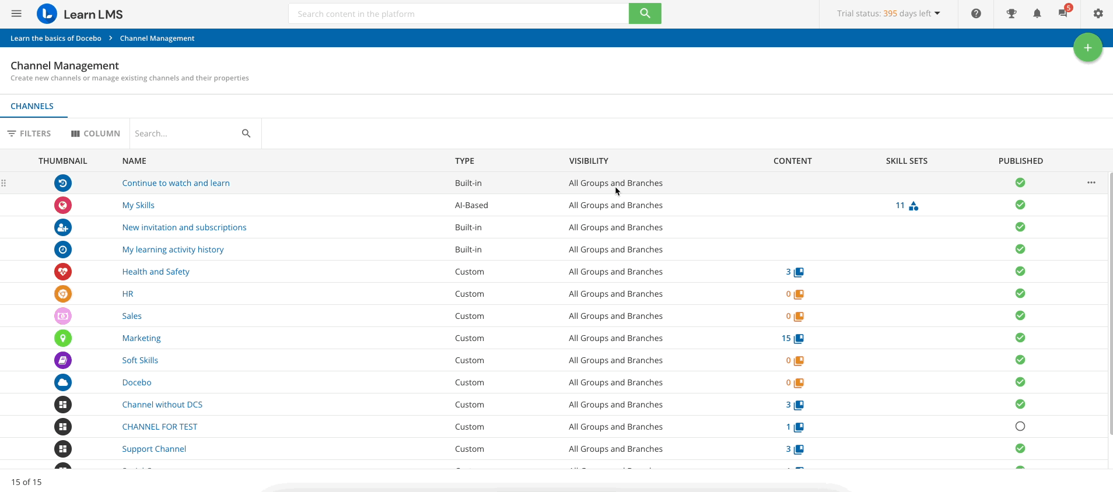This screenshot has width=1113, height=492.
Task: Toggle published status for New invitation and subscriptions
Action: tap(1020, 227)
